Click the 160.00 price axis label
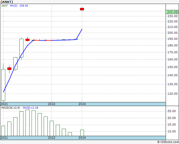Viewport: 179px width, 144px height. pos(172,59)
